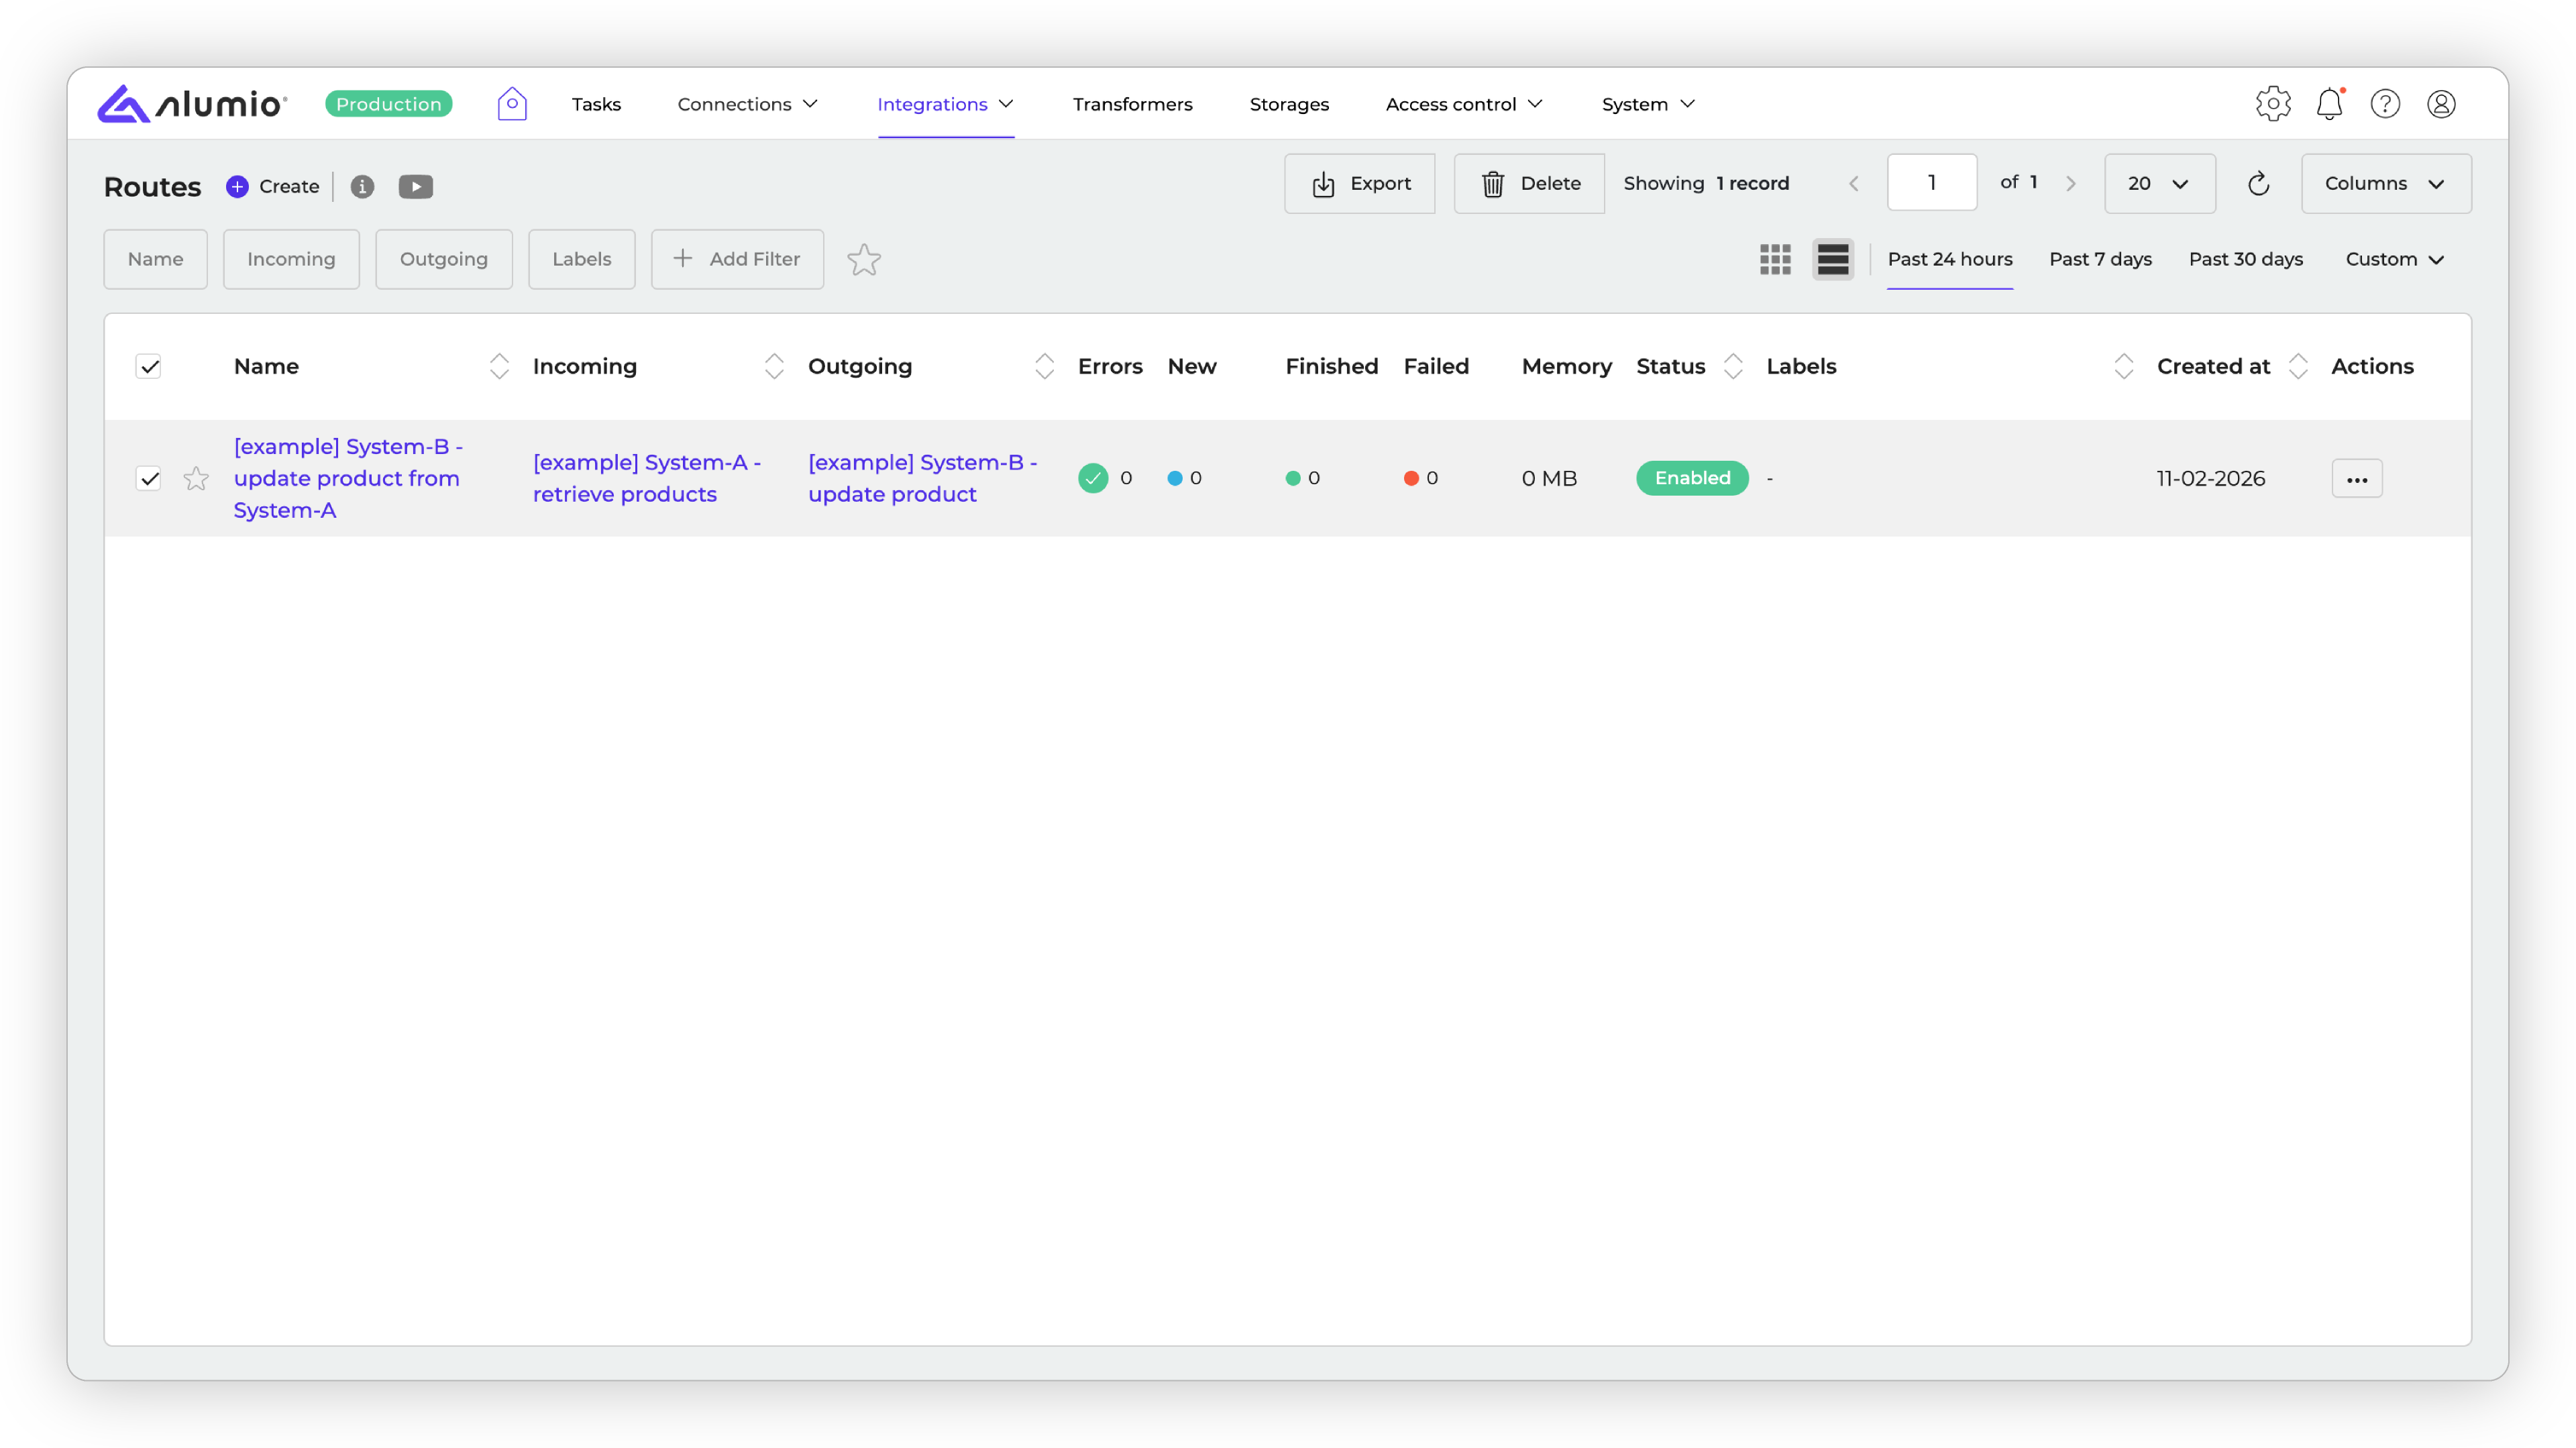Open the user profile icon
This screenshot has width=2576, height=1448.
pos(2441,104)
